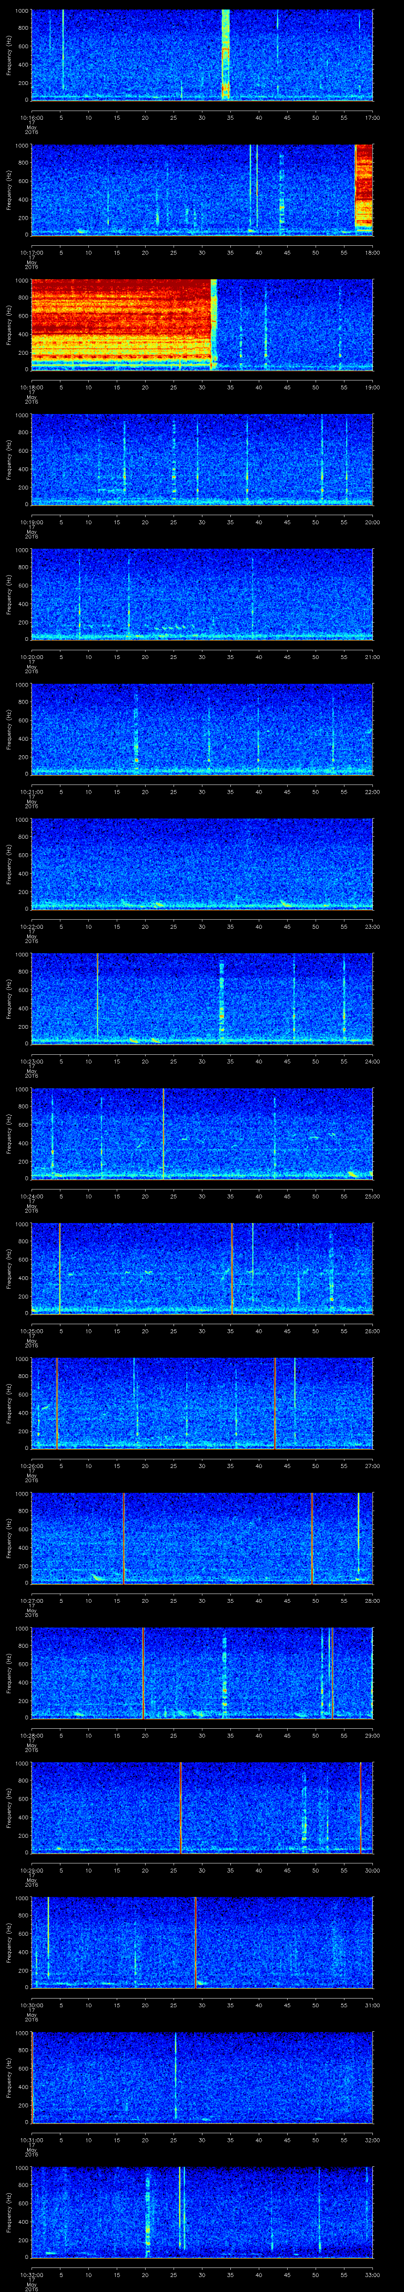This screenshot has height=2292, width=404.
Task: Click the red spike near second 4 in the 10:26:00 spectrogram
Action: click(x=57, y=1403)
